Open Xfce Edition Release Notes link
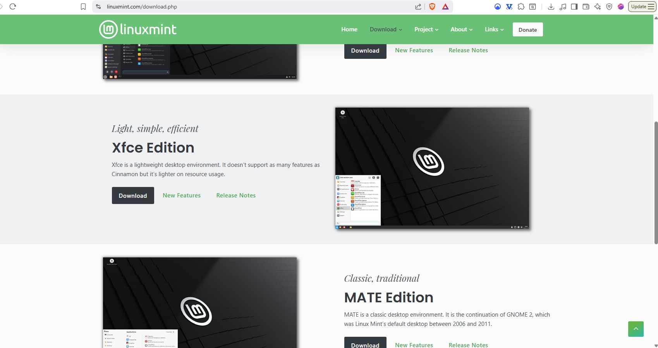The height and width of the screenshot is (348, 658). pos(236,195)
